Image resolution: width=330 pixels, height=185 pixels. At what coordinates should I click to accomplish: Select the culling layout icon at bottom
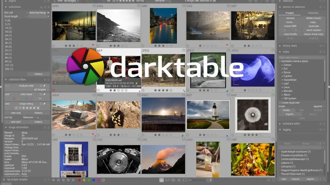[x=173, y=180]
